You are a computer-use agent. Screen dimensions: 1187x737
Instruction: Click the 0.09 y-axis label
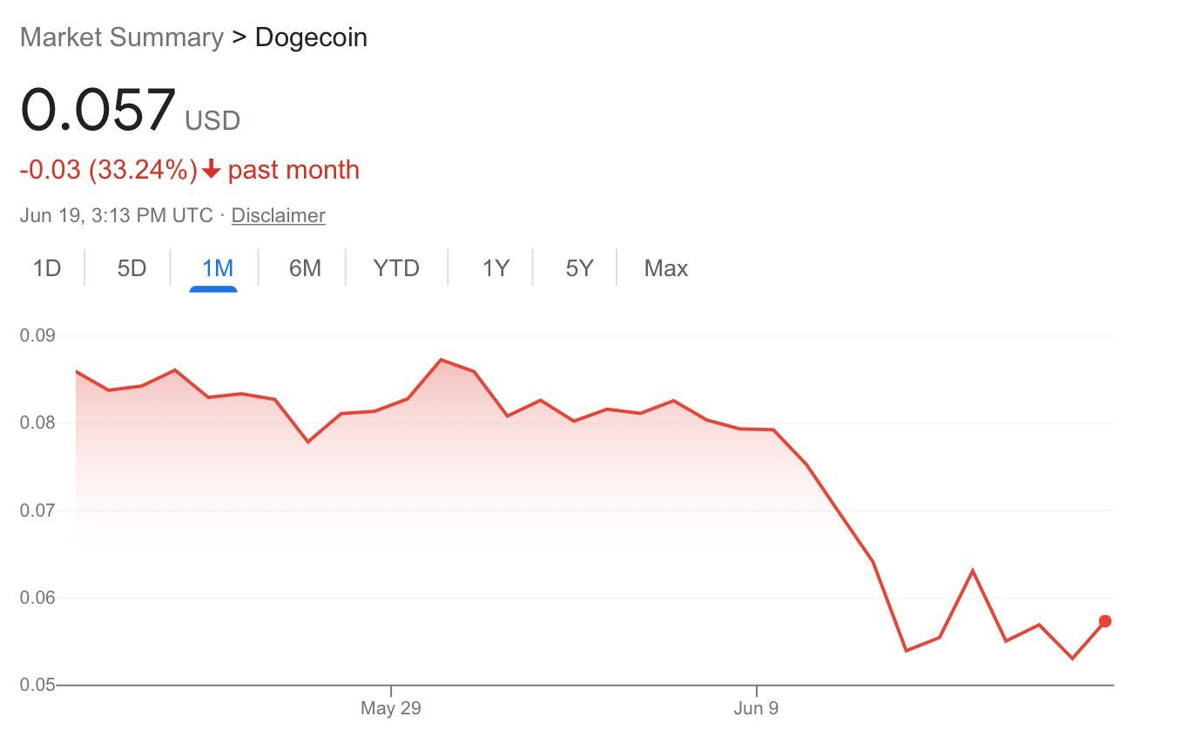[x=38, y=336]
